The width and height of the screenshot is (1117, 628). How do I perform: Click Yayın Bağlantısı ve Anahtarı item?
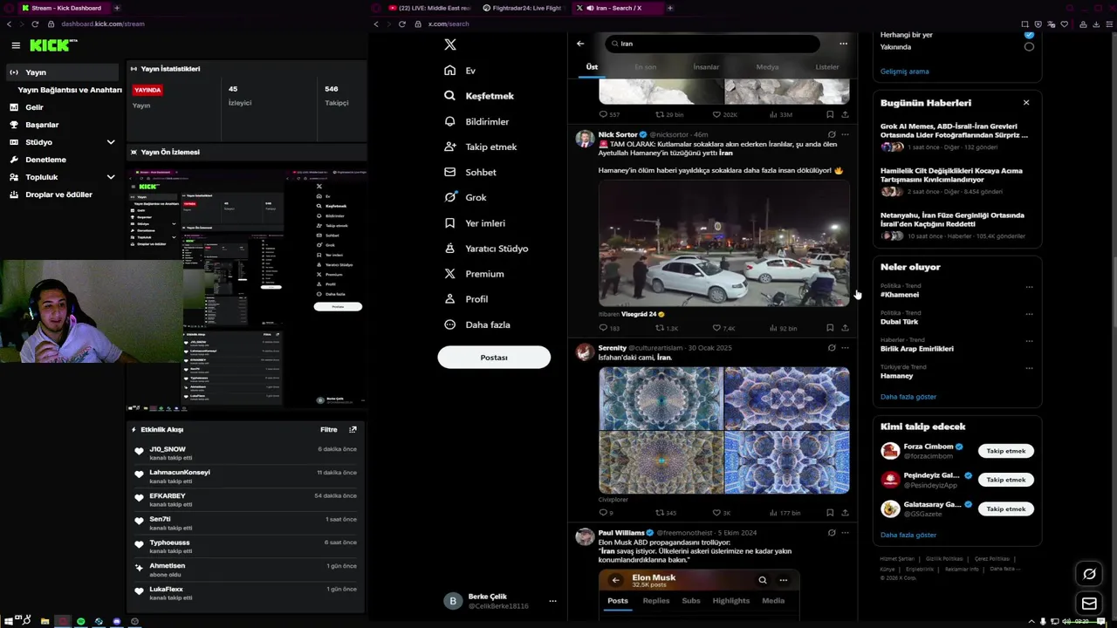click(70, 90)
